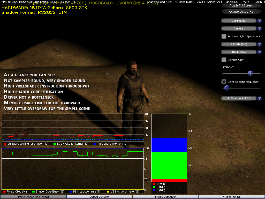Open the 1024x1024 shadow resolution dropdown
Screen dimensions: 265x199
pyautogui.click(x=238, y=52)
